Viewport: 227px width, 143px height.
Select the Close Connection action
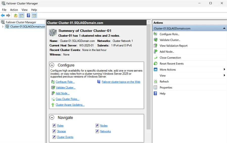170,58
